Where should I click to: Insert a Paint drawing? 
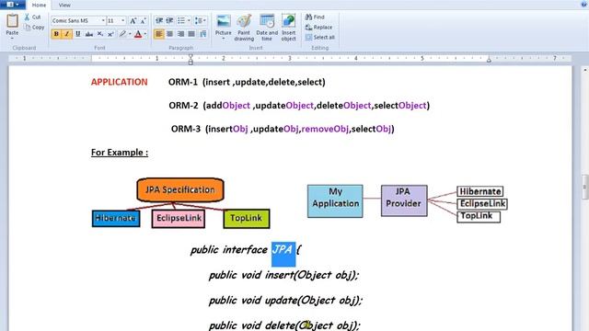click(x=244, y=28)
